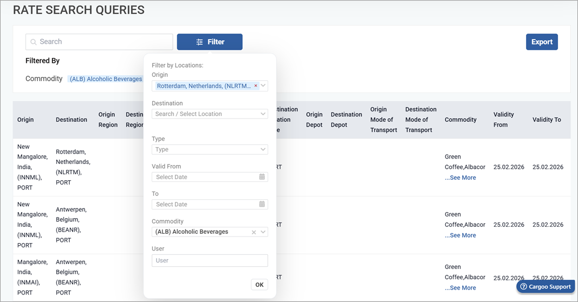Select the Rotterdam, Netherlands destination cell

tap(73, 167)
